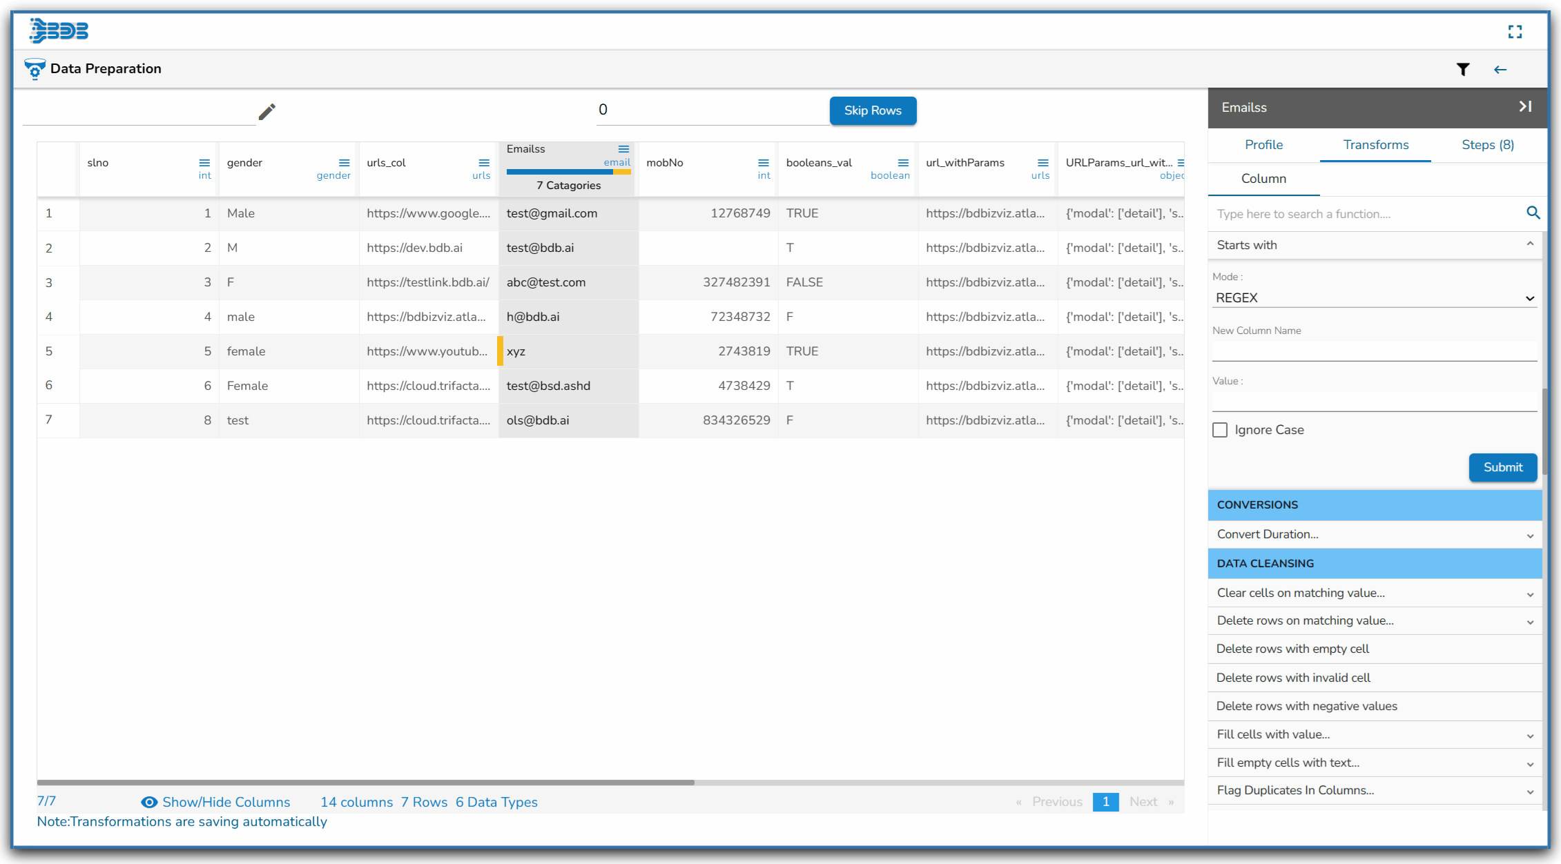Open the gender column menu icon

344,163
